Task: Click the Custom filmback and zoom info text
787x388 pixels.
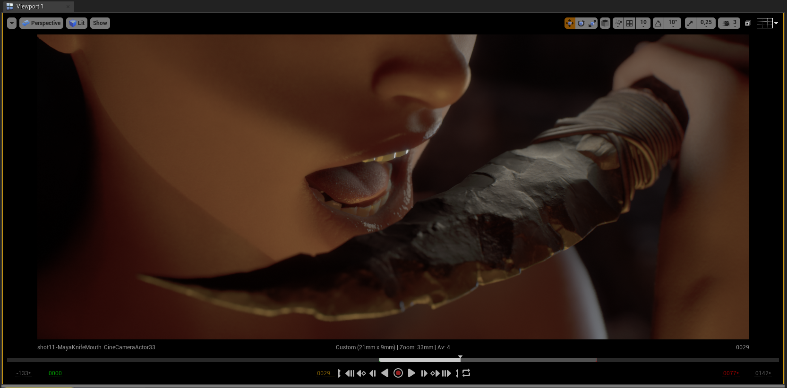Action: coord(393,347)
